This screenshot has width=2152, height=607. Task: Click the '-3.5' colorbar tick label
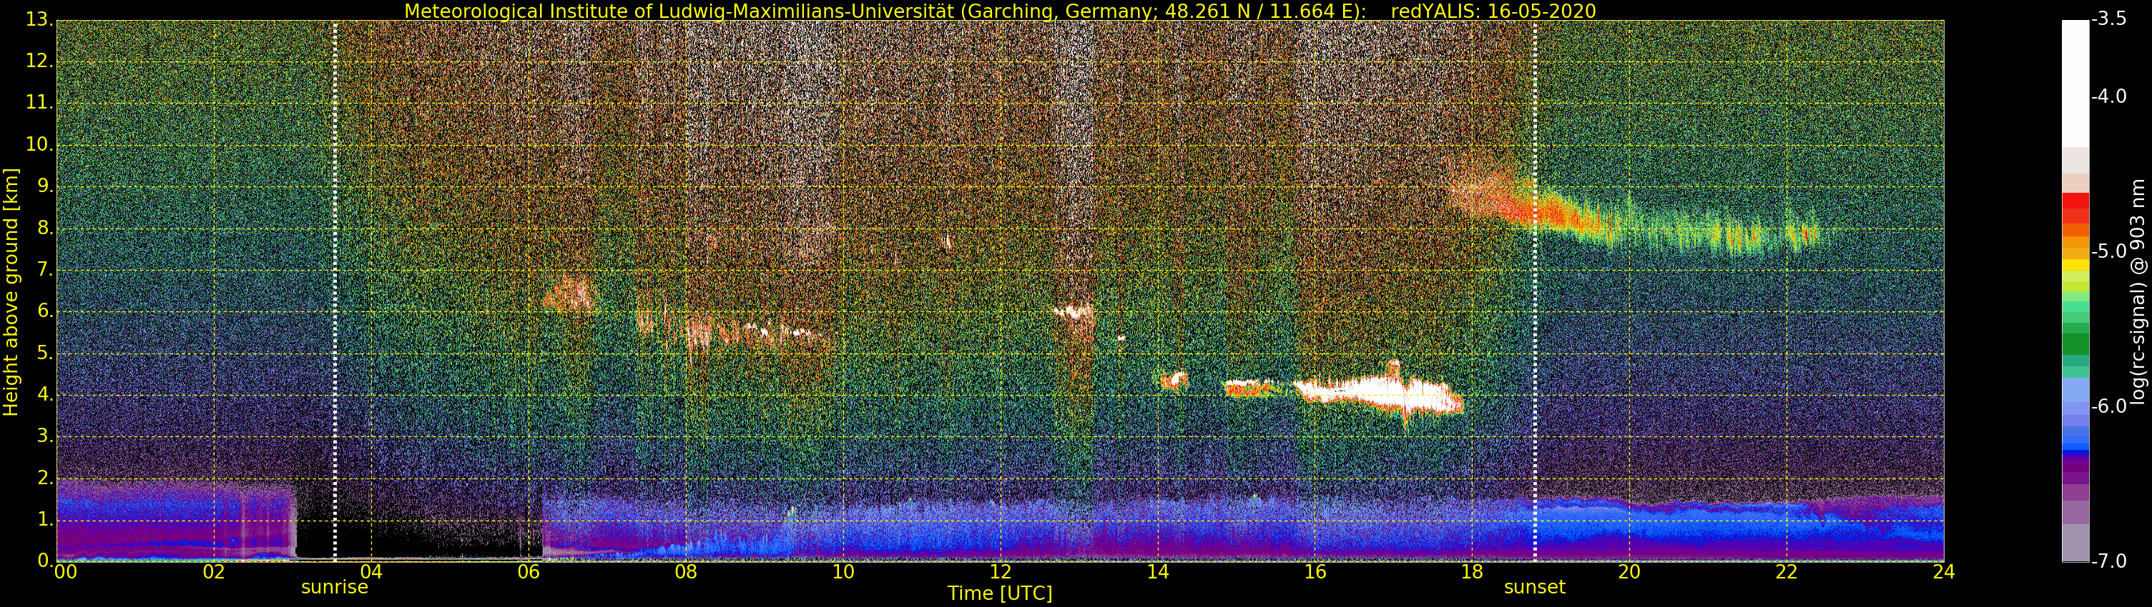point(2108,19)
